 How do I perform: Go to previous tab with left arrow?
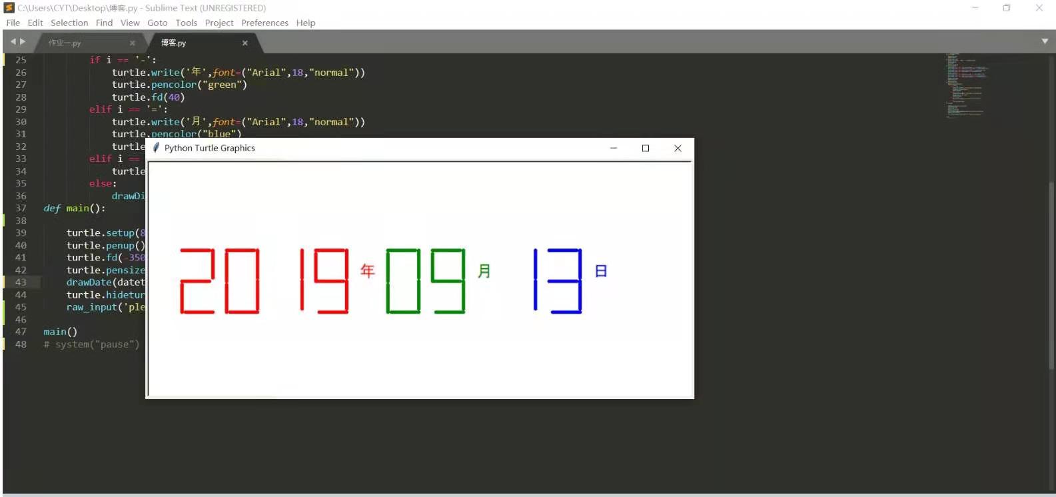(13, 41)
